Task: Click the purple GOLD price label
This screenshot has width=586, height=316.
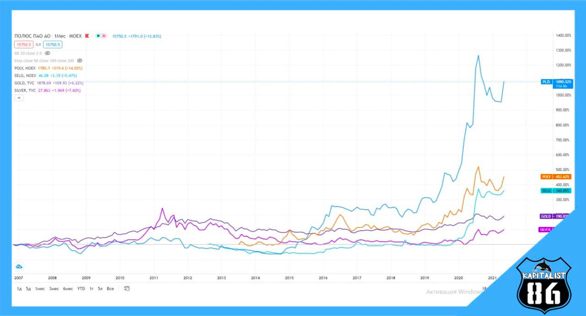Action: click(x=555, y=216)
